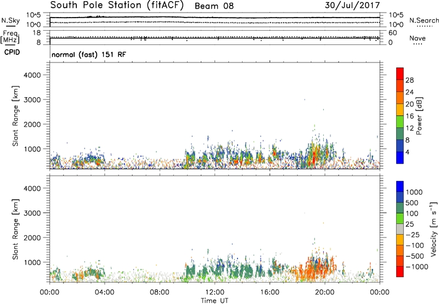
Task: Click the "South Pole Station (fitACF)" title
Action: click(x=117, y=5)
